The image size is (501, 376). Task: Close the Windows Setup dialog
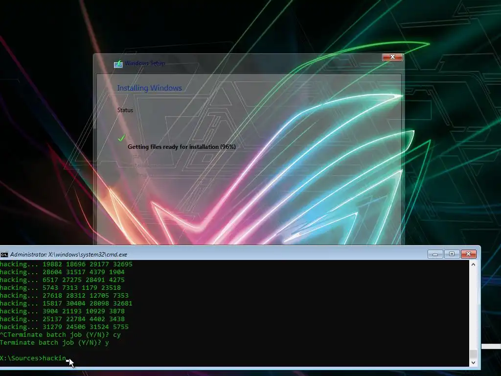click(392, 57)
